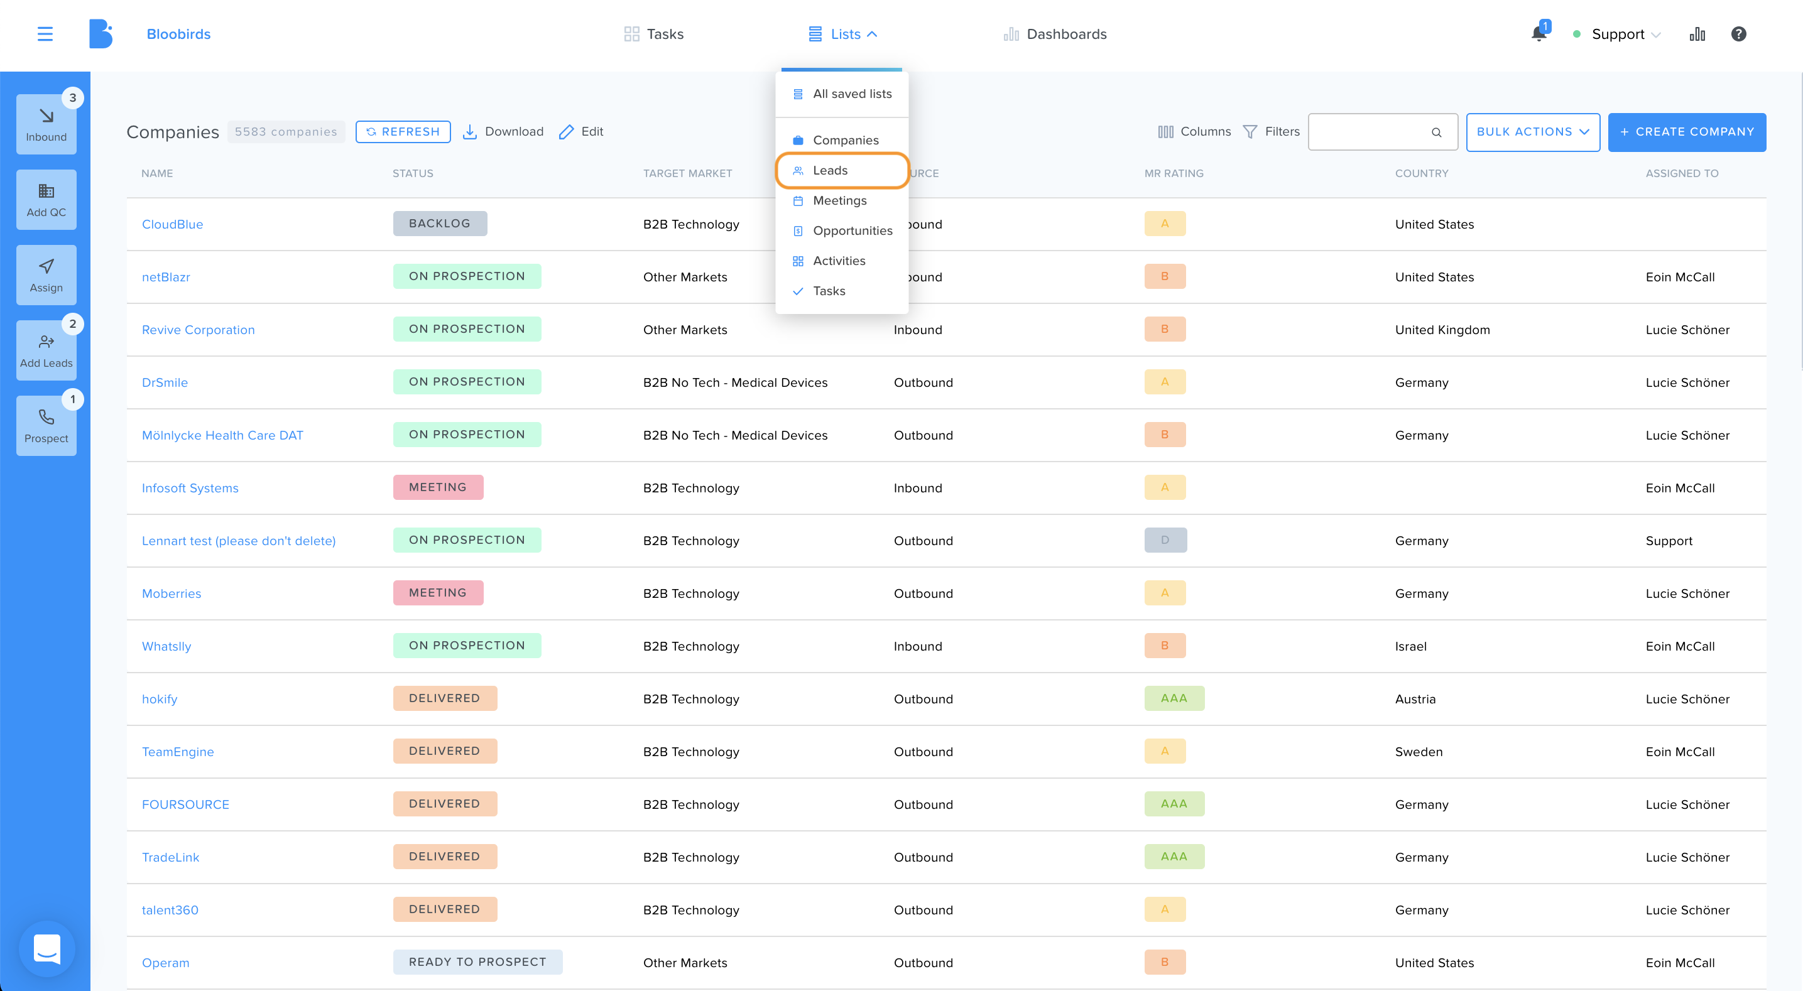This screenshot has width=1803, height=991.
Task: Open the bar chart icon in header
Action: (1697, 33)
